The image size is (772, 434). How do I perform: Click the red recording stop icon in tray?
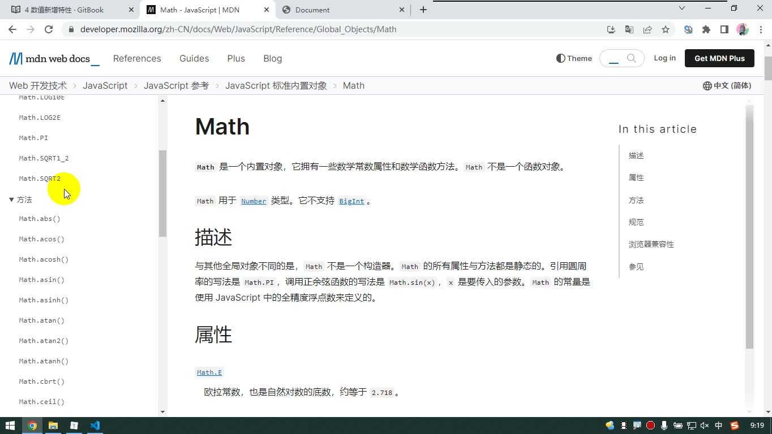650,426
